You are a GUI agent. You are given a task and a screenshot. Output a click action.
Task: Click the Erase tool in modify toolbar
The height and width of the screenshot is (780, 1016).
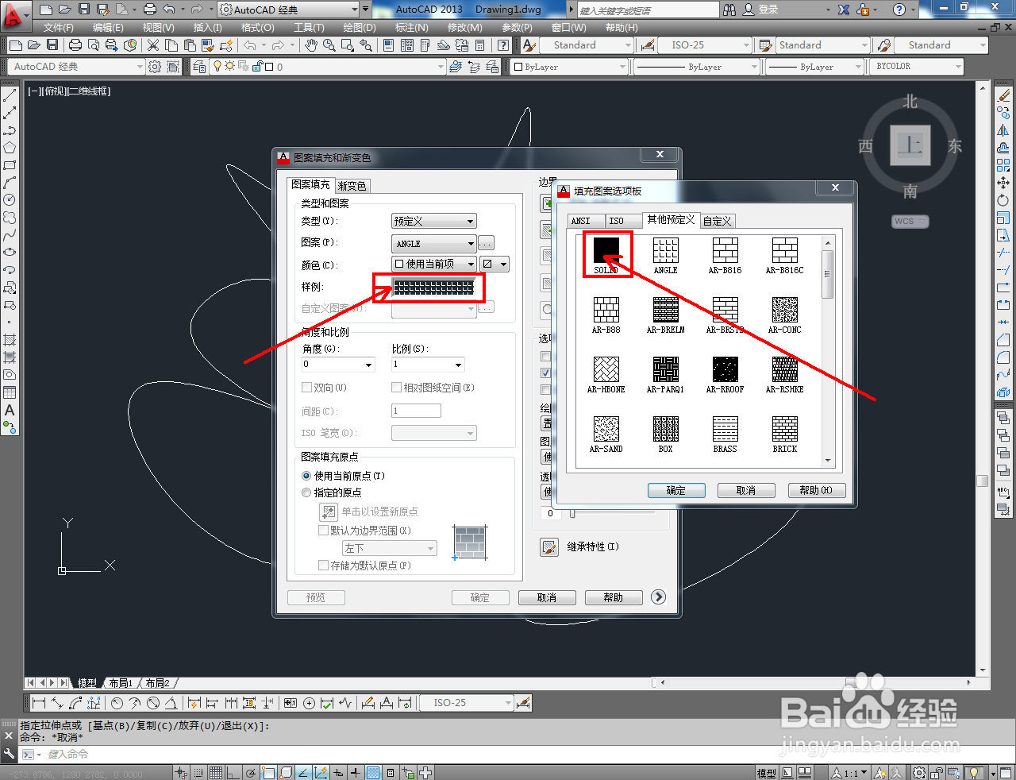click(x=1003, y=96)
